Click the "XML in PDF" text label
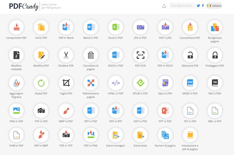 click(x=215, y=121)
